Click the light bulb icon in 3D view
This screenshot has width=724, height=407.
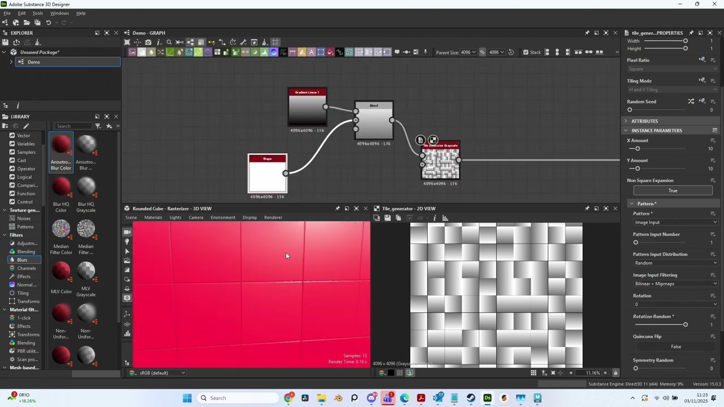coord(127,241)
